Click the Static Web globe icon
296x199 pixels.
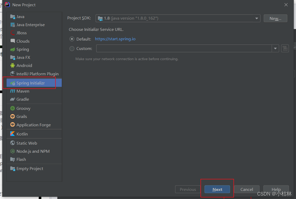click(x=13, y=143)
